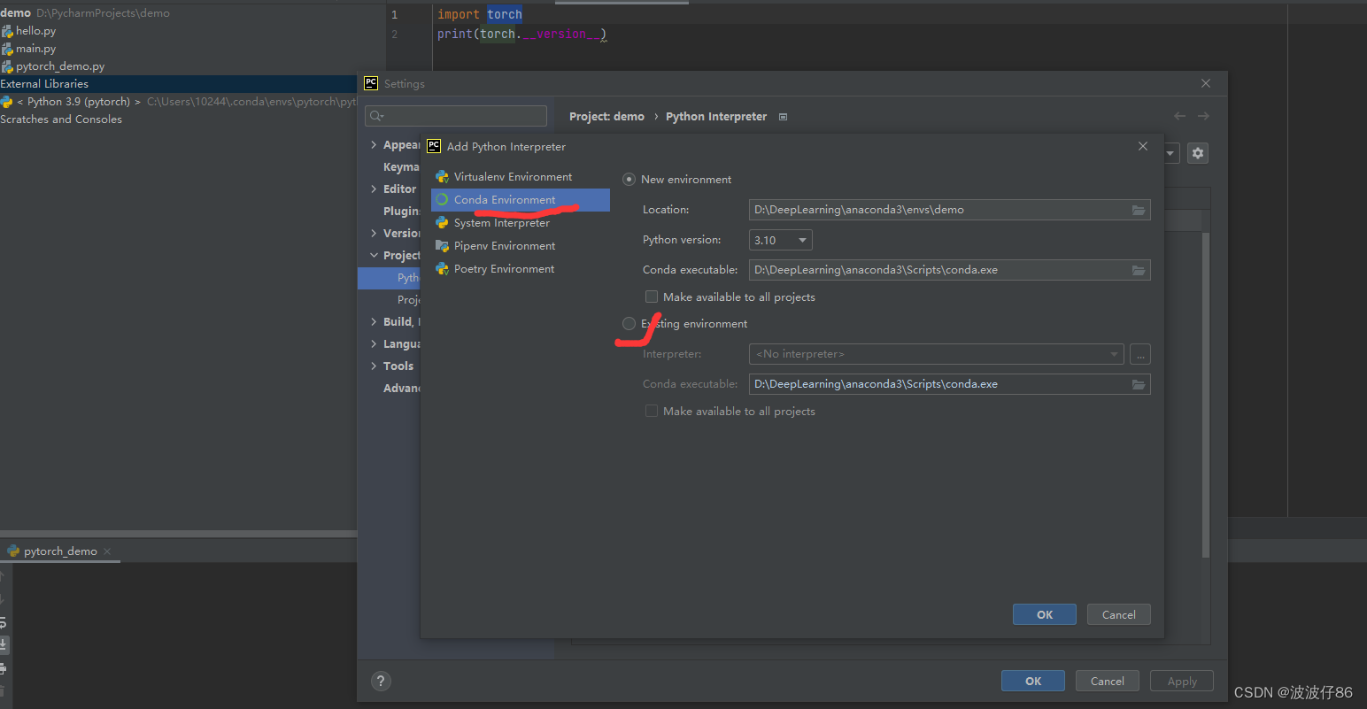This screenshot has width=1367, height=709.
Task: Open interpreter dropdown arrow behind dialog in Settings
Action: (x=1170, y=153)
